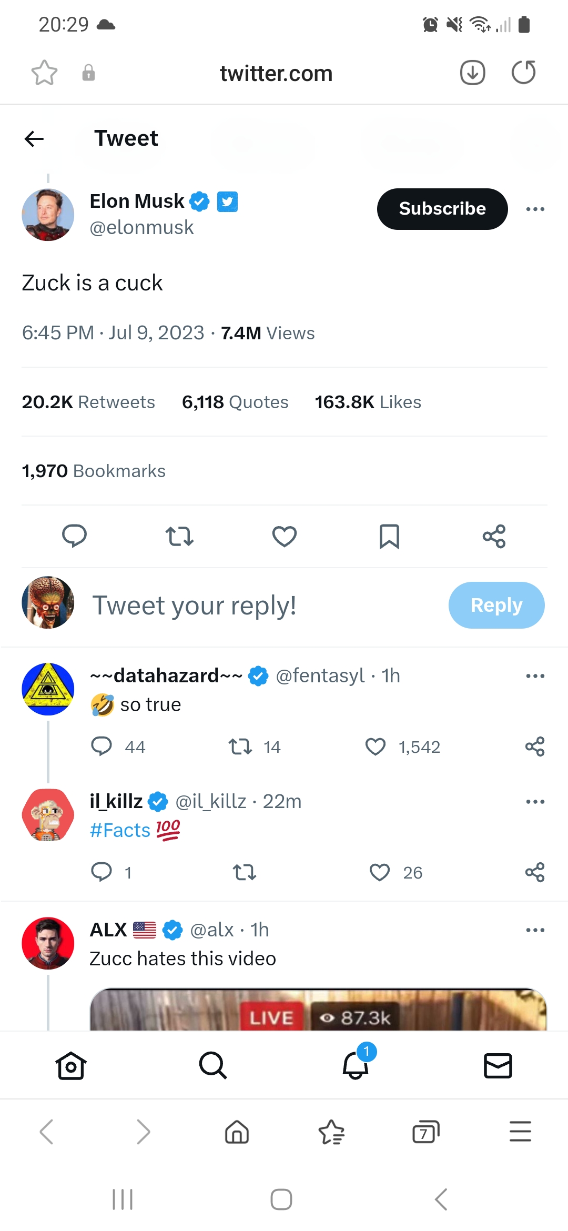Open the browser tab switcher showing 7 tabs
The width and height of the screenshot is (568, 1231).
click(425, 1132)
